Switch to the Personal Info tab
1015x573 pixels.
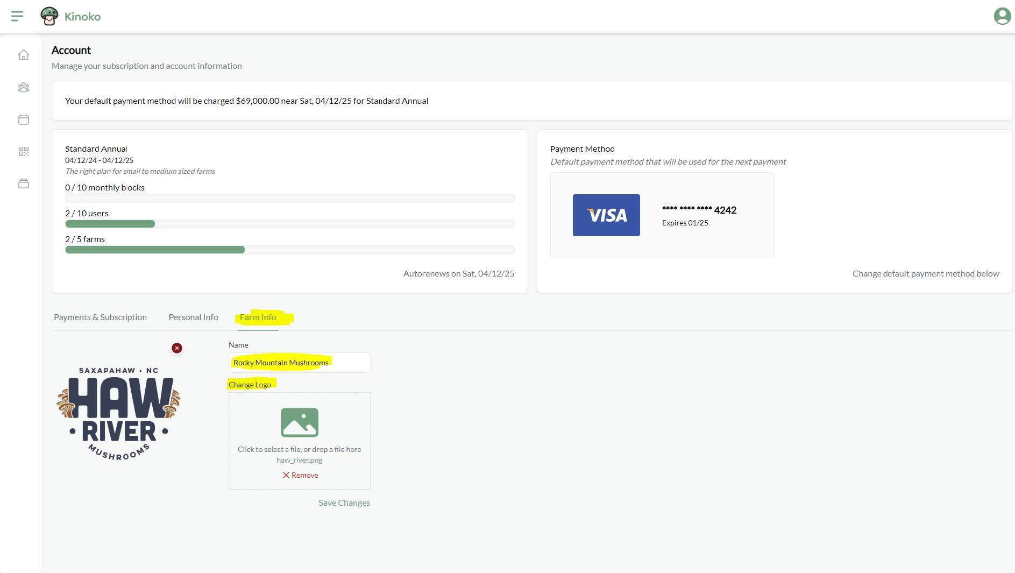tap(193, 317)
